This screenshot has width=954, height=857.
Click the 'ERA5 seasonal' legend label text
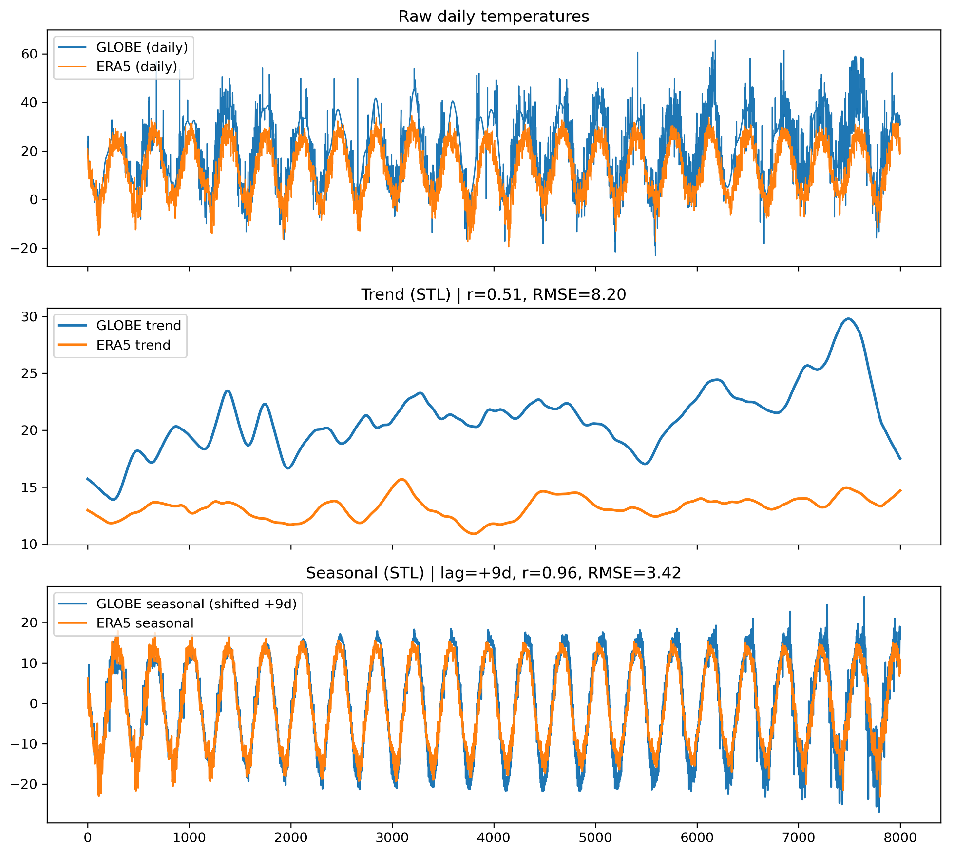145,623
